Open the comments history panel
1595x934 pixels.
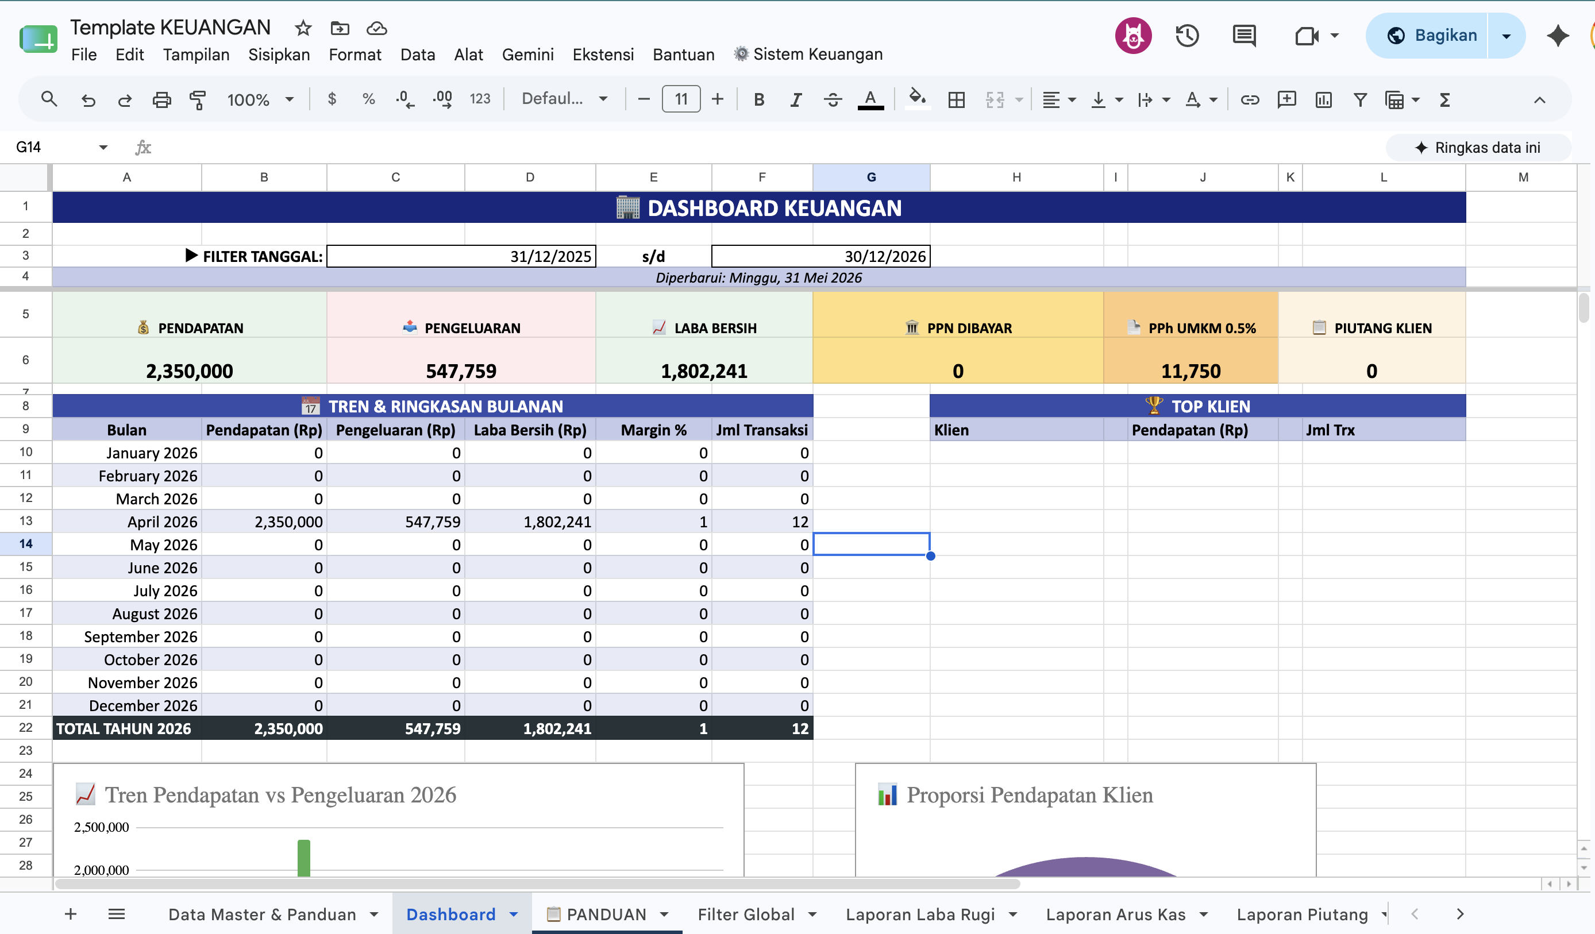1245,36
